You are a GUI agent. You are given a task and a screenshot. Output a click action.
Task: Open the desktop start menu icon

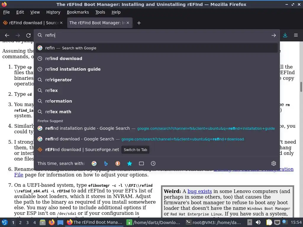coord(5,222)
